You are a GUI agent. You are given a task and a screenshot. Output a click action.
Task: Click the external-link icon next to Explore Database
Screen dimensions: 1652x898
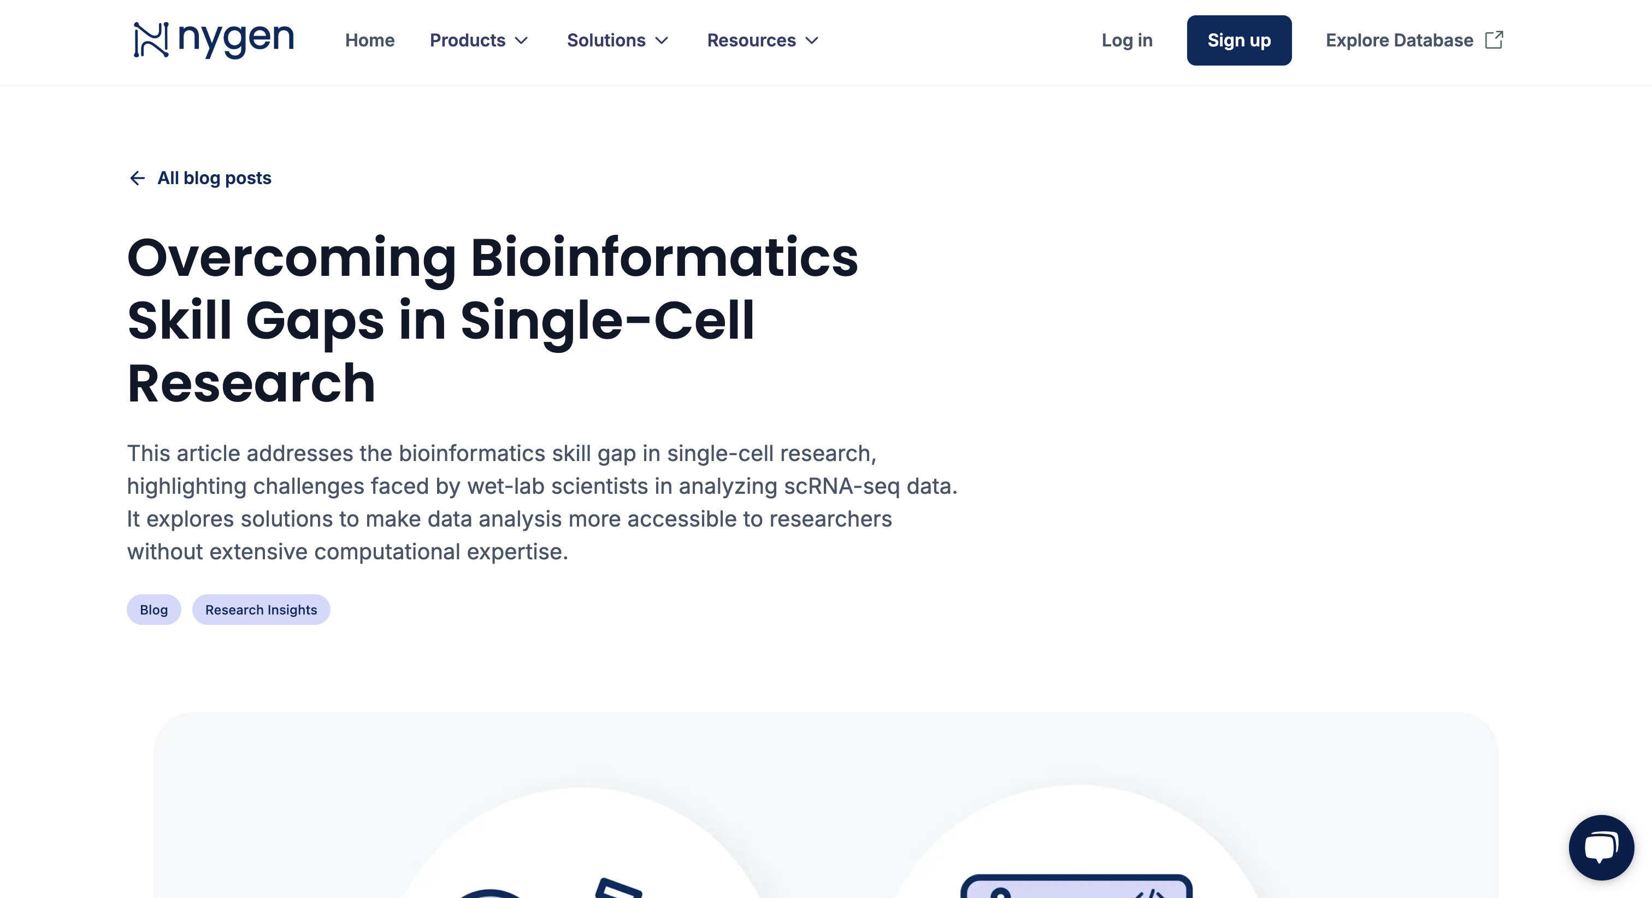coord(1494,40)
